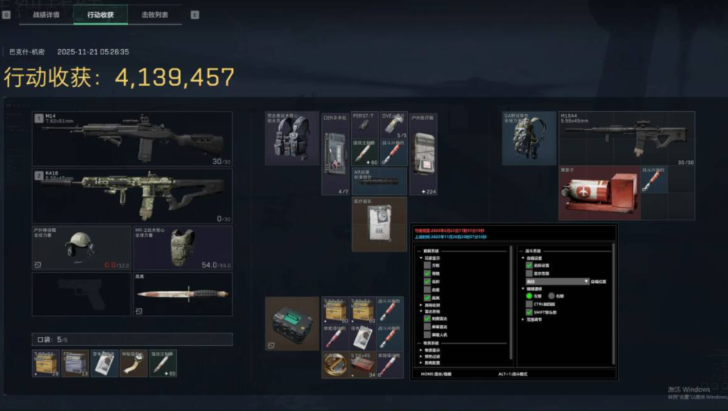Open the 击败列表 tab
Viewport: 728px width, 411px height.
pyautogui.click(x=155, y=14)
